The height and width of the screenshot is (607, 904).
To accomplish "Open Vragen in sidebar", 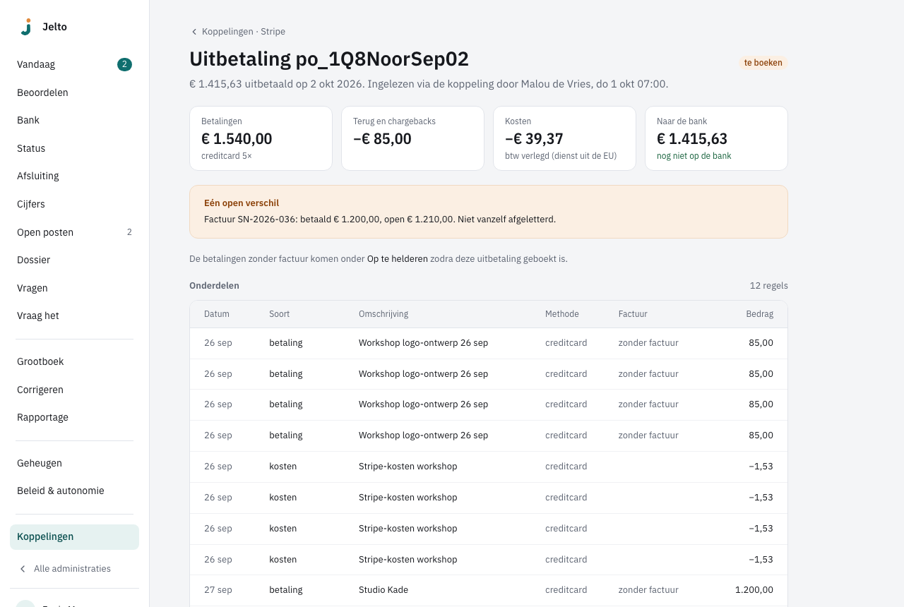I will coord(74,288).
